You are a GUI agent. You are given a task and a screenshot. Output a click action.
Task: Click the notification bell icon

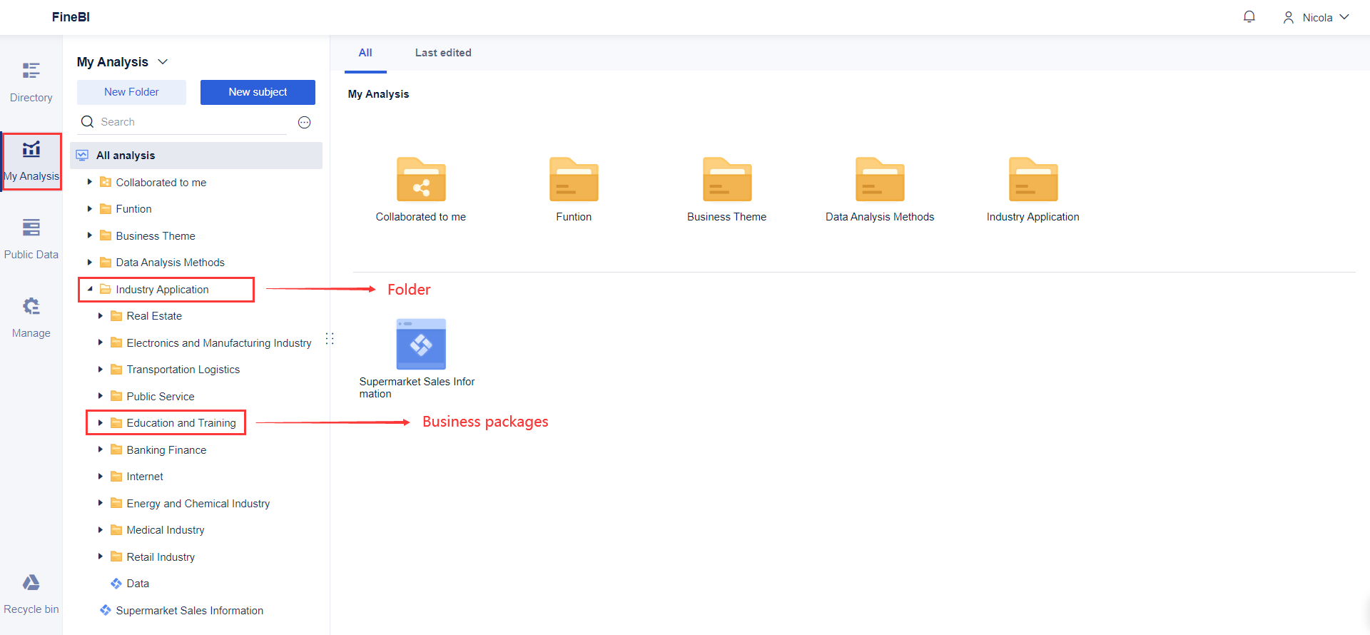pos(1249,17)
